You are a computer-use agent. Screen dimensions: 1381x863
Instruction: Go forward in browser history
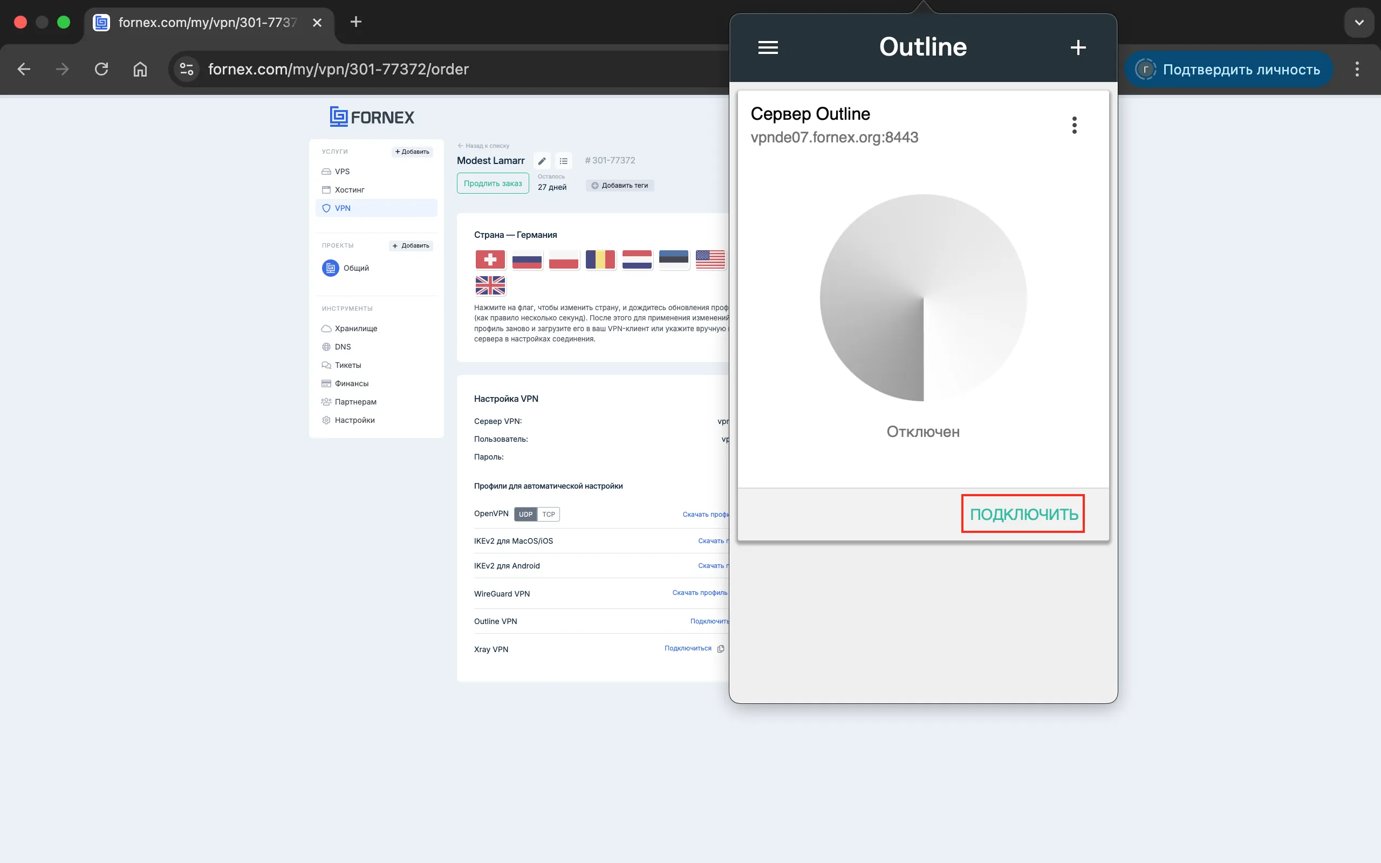click(63, 69)
